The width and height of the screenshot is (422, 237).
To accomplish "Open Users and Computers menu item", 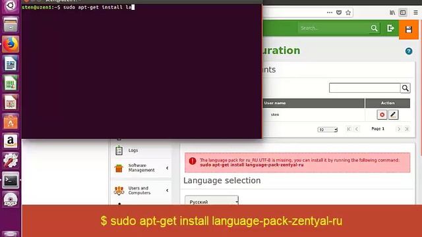I will coord(139,190).
